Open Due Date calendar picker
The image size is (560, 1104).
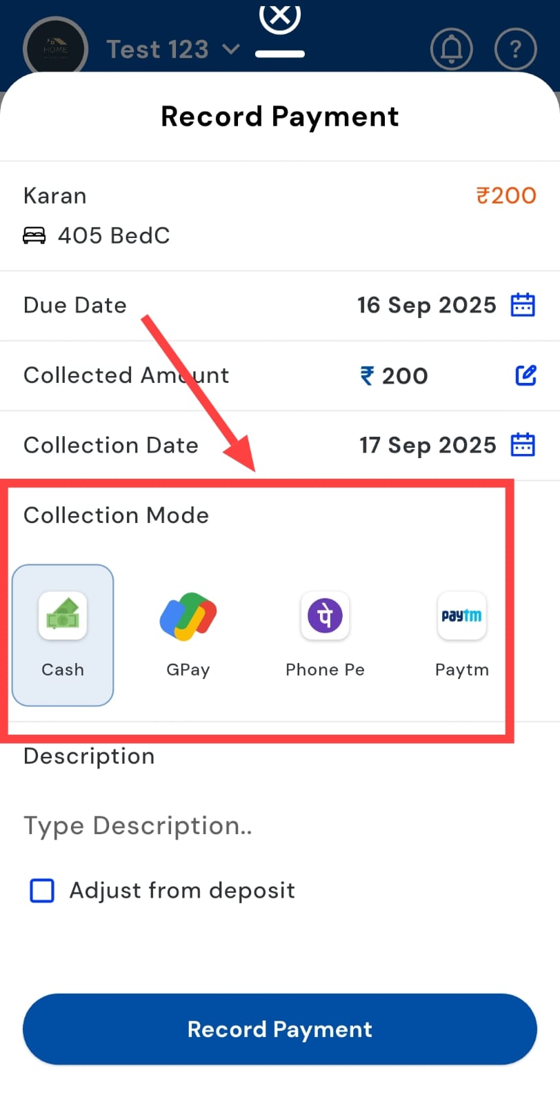(523, 305)
